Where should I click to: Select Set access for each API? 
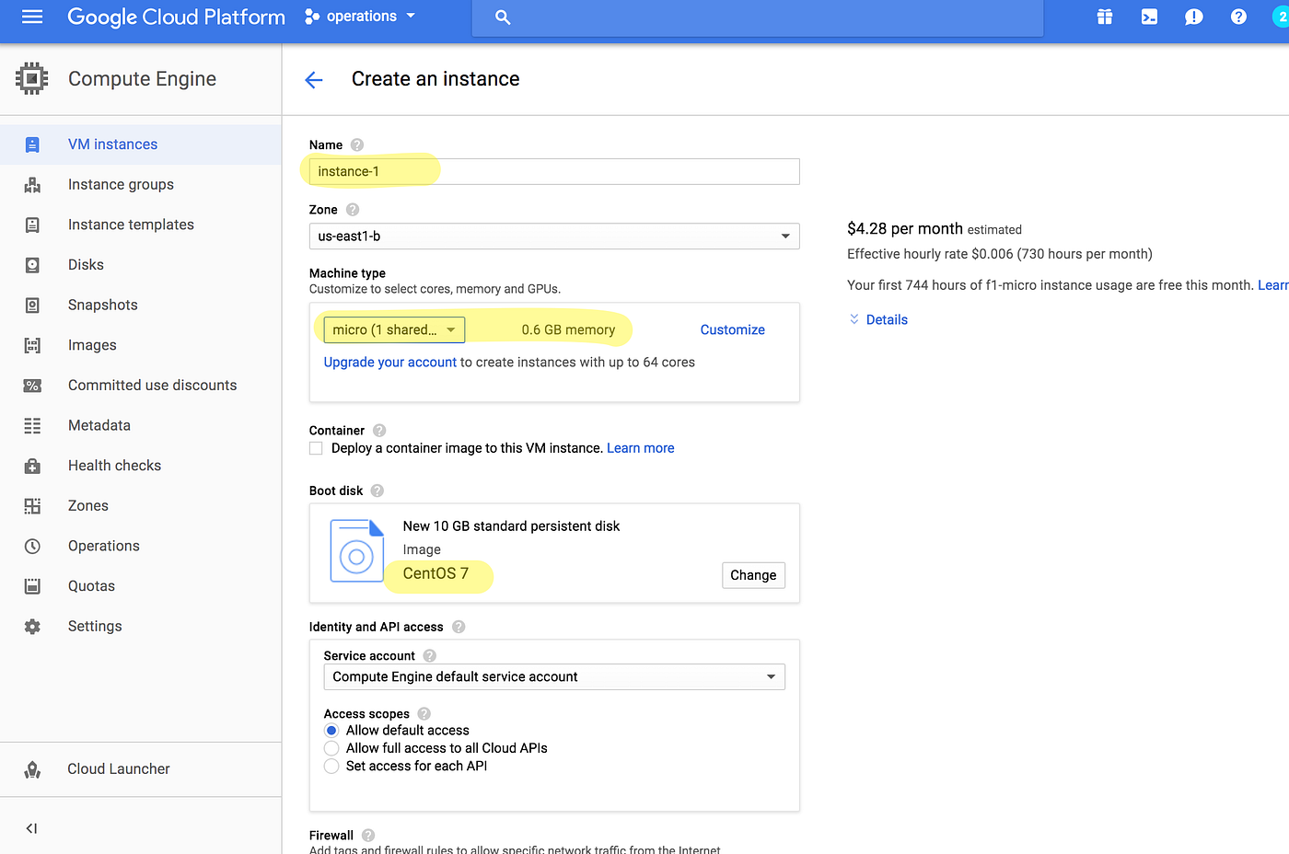[x=331, y=767]
